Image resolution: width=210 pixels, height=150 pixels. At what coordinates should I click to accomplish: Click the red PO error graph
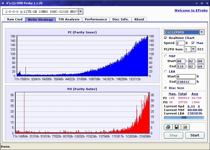coord(82,113)
